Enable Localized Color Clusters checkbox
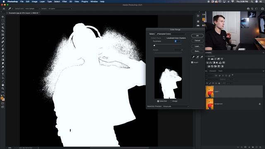Image resolution: width=265 pixels, height=149 pixels. coord(166,38)
